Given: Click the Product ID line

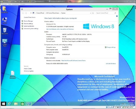Looking at the screenshot, I should (57, 64).
